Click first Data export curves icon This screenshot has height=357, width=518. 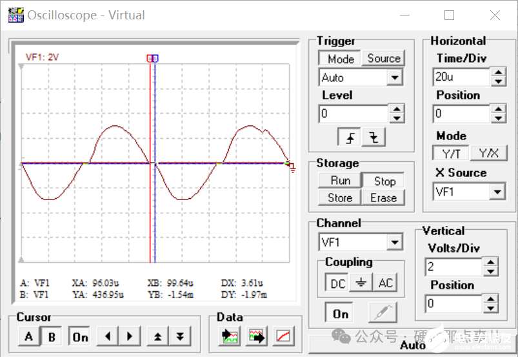pyautogui.click(x=230, y=336)
